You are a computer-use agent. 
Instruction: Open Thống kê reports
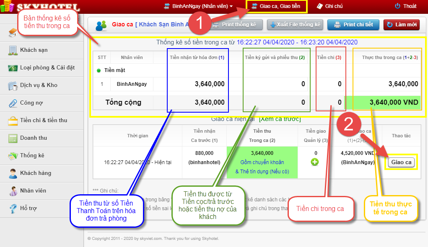click(32, 156)
